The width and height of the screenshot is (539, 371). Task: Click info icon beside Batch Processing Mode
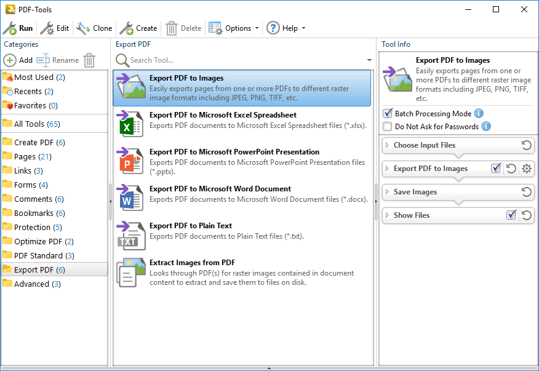[479, 113]
